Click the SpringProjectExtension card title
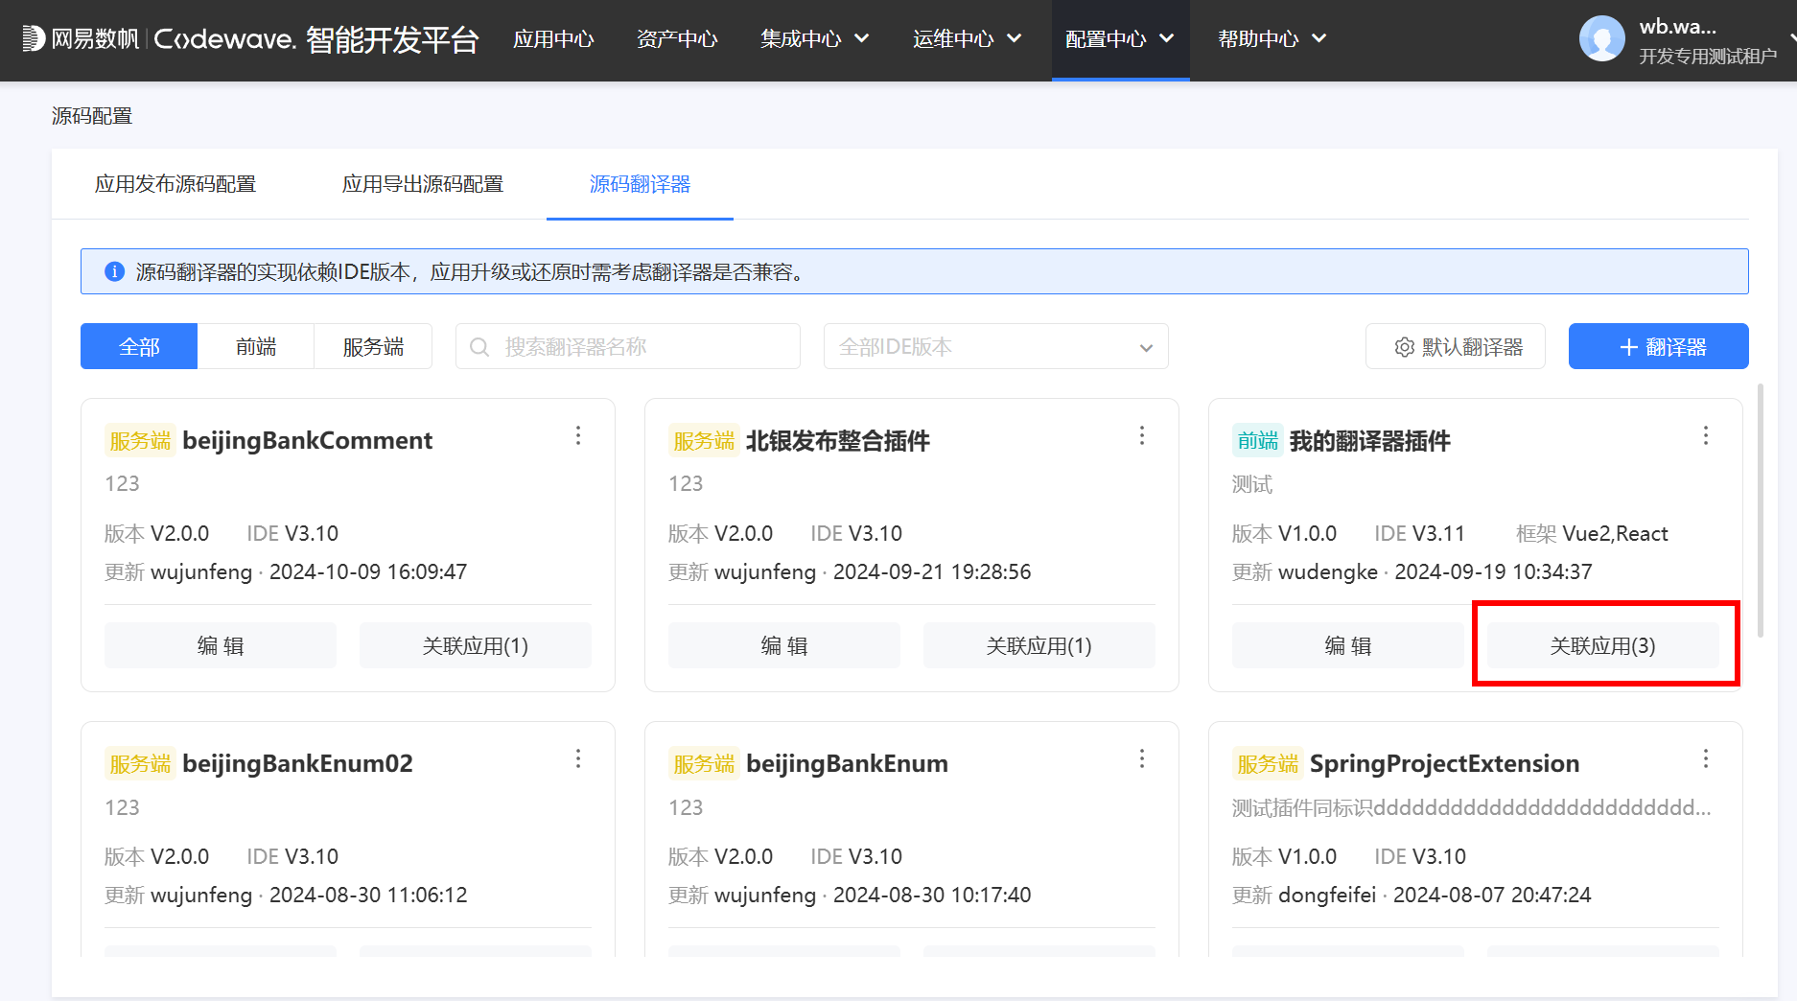This screenshot has height=1001, width=1797. coord(1444,764)
